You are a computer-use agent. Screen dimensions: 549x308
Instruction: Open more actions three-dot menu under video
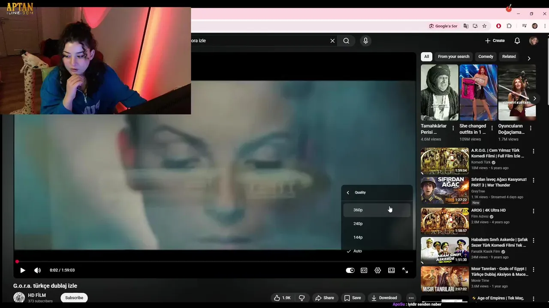tap(411, 298)
